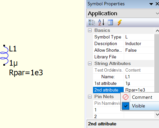Select pin 1 row in Pin Nets
The image size is (159, 128).
point(107,110)
